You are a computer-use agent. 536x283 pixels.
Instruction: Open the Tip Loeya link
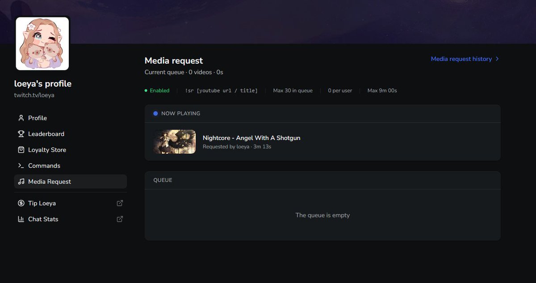pyautogui.click(x=71, y=203)
